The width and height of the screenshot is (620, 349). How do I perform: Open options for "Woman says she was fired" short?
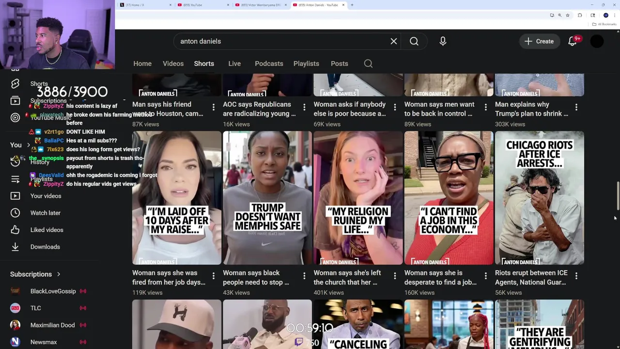coord(214,276)
